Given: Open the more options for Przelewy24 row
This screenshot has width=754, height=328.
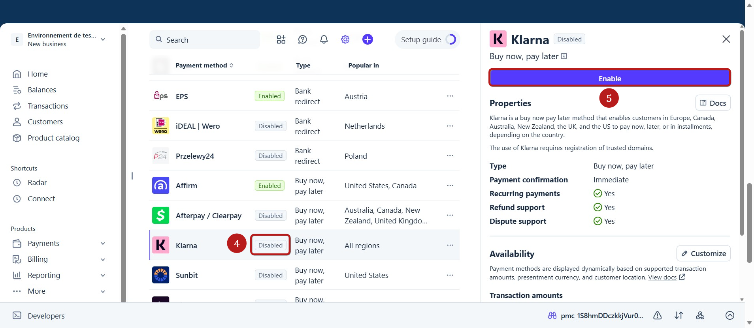Looking at the screenshot, I should click(x=450, y=156).
